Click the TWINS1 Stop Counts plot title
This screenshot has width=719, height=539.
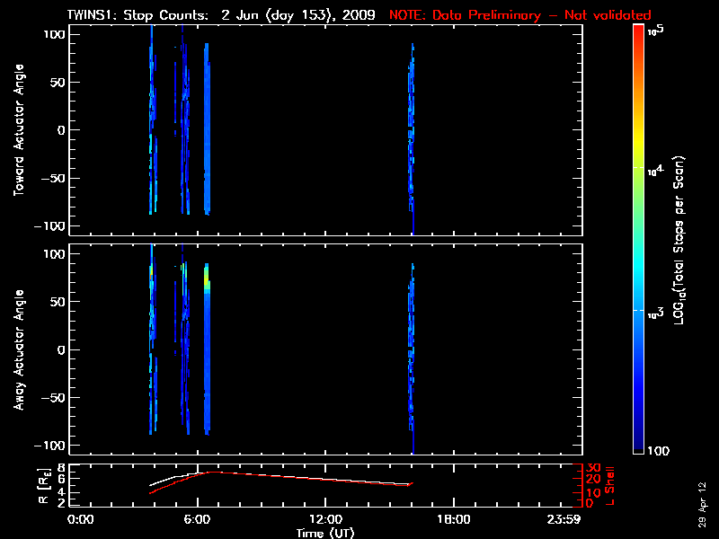220,15
